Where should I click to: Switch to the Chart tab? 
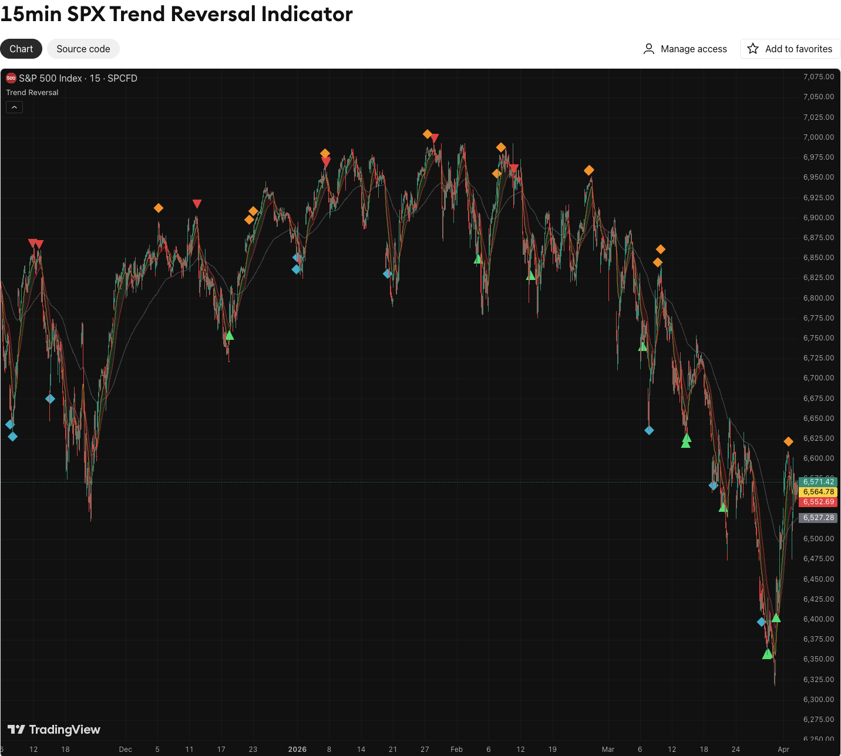coord(21,49)
